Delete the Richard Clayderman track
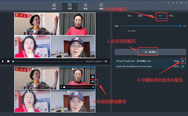The height and width of the screenshot is (116, 188). (x=183, y=61)
